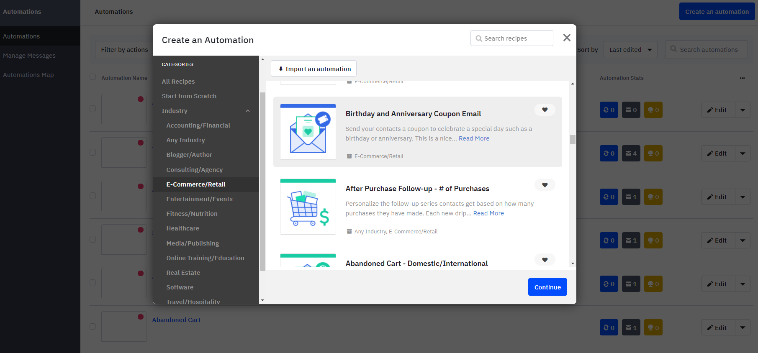Click Abandoned Cart automation thumbnail
758x353 pixels.
coord(124,326)
